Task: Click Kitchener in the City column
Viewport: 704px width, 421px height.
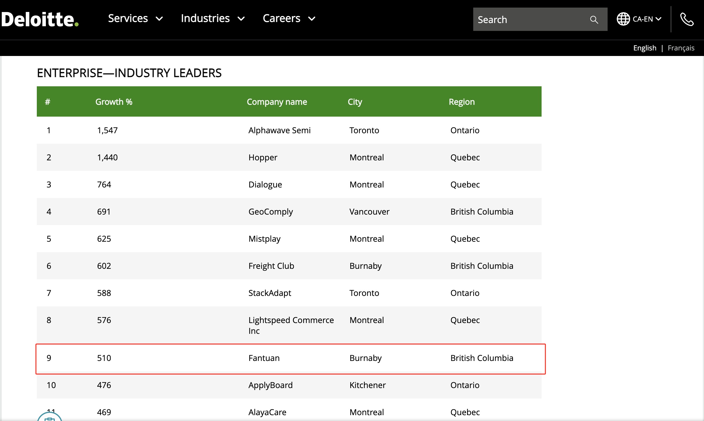Action: pos(367,385)
